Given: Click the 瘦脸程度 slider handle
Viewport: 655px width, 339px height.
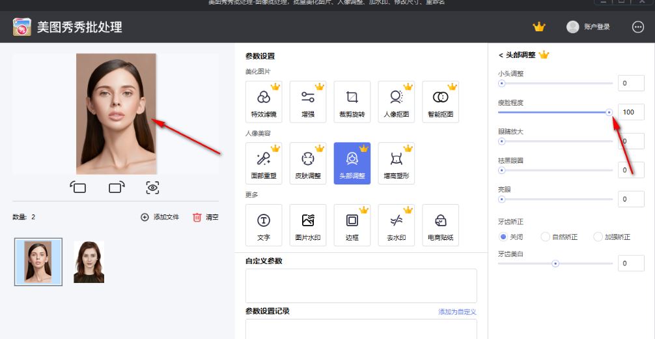Looking at the screenshot, I should 609,112.
